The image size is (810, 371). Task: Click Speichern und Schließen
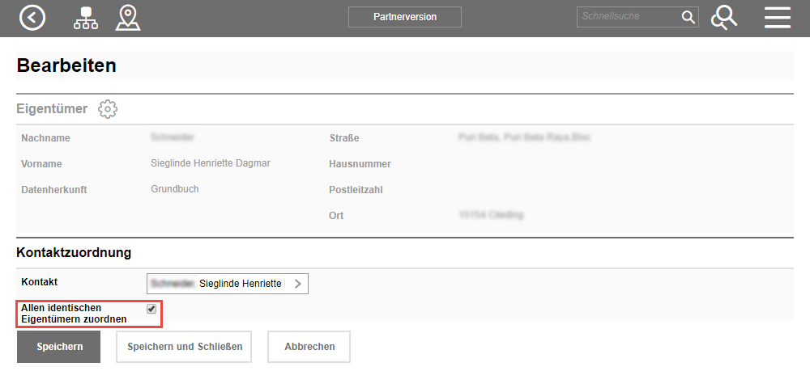coord(184,347)
